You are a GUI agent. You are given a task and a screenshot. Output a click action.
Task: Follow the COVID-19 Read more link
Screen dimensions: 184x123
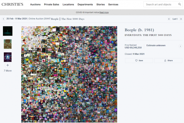point(104,12)
